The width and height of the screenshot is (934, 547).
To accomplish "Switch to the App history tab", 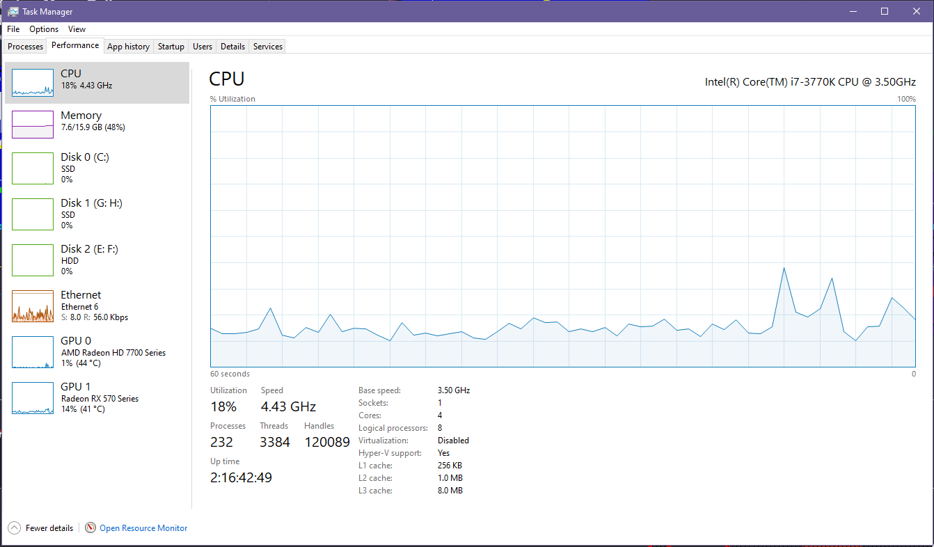I will pos(129,47).
